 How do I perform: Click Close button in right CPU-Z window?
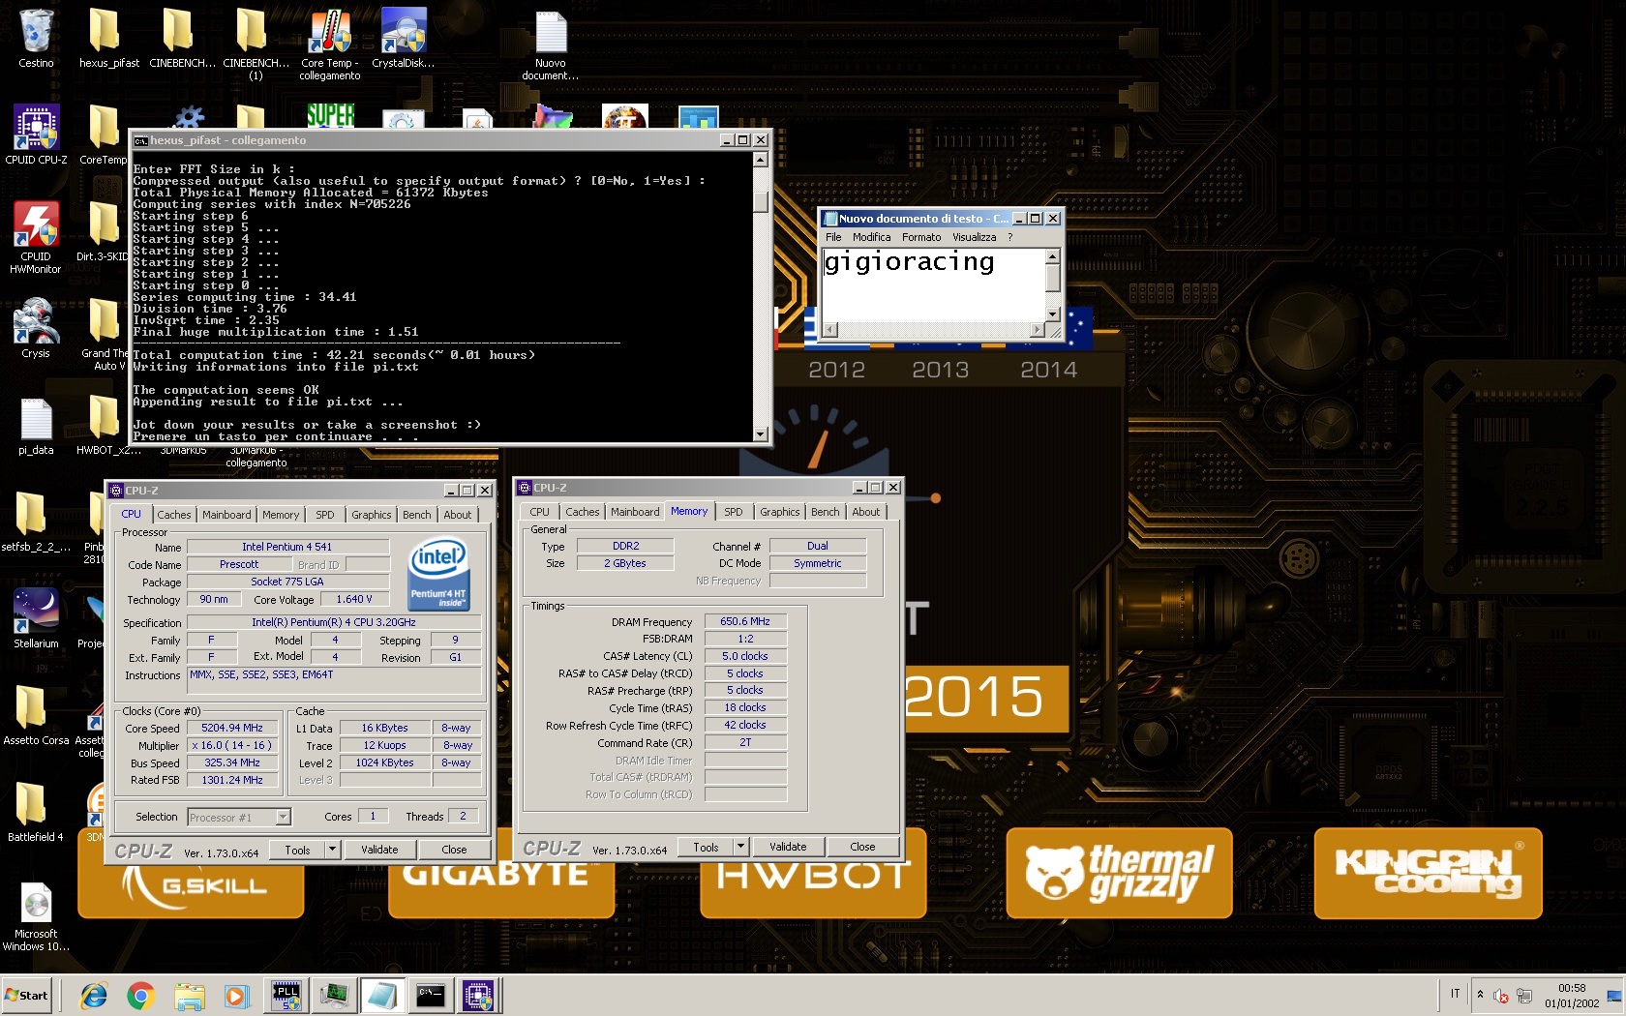(x=862, y=847)
